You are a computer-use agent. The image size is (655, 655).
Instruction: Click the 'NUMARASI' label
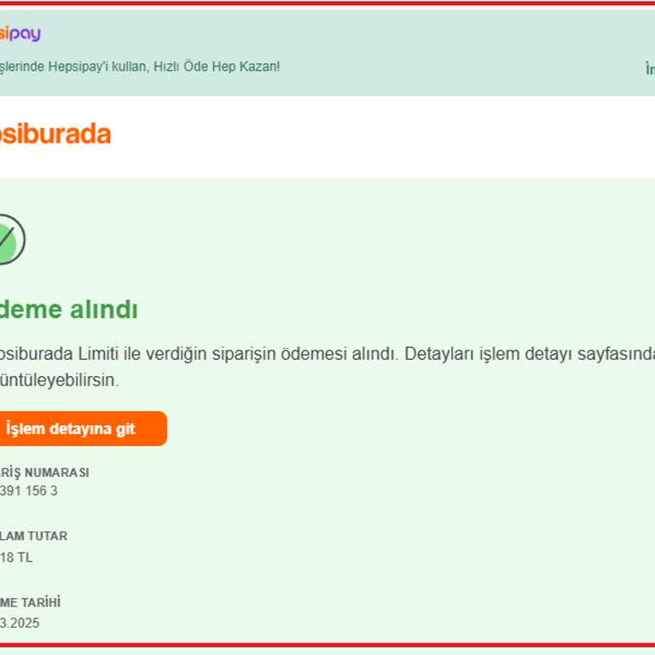57,472
